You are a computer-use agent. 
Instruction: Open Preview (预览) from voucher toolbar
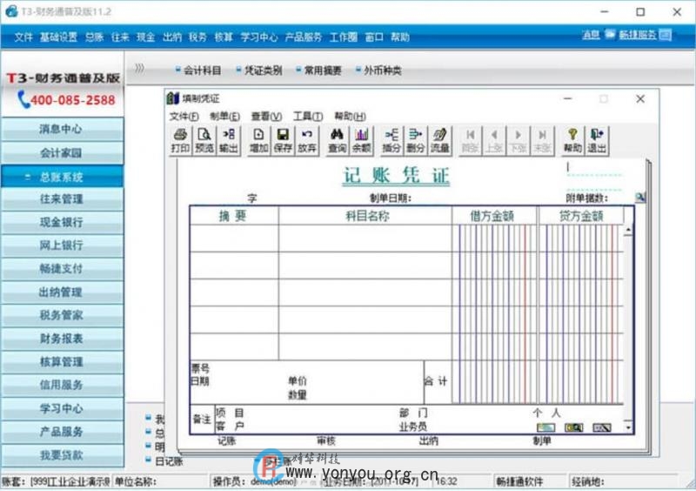pyautogui.click(x=204, y=140)
